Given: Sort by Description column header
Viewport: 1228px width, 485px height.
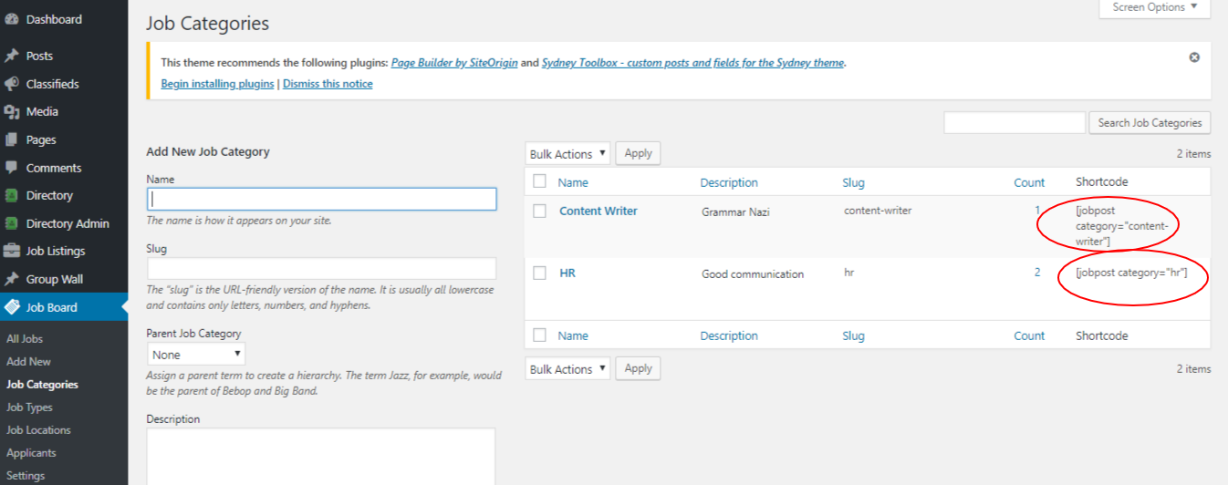Looking at the screenshot, I should click(729, 182).
